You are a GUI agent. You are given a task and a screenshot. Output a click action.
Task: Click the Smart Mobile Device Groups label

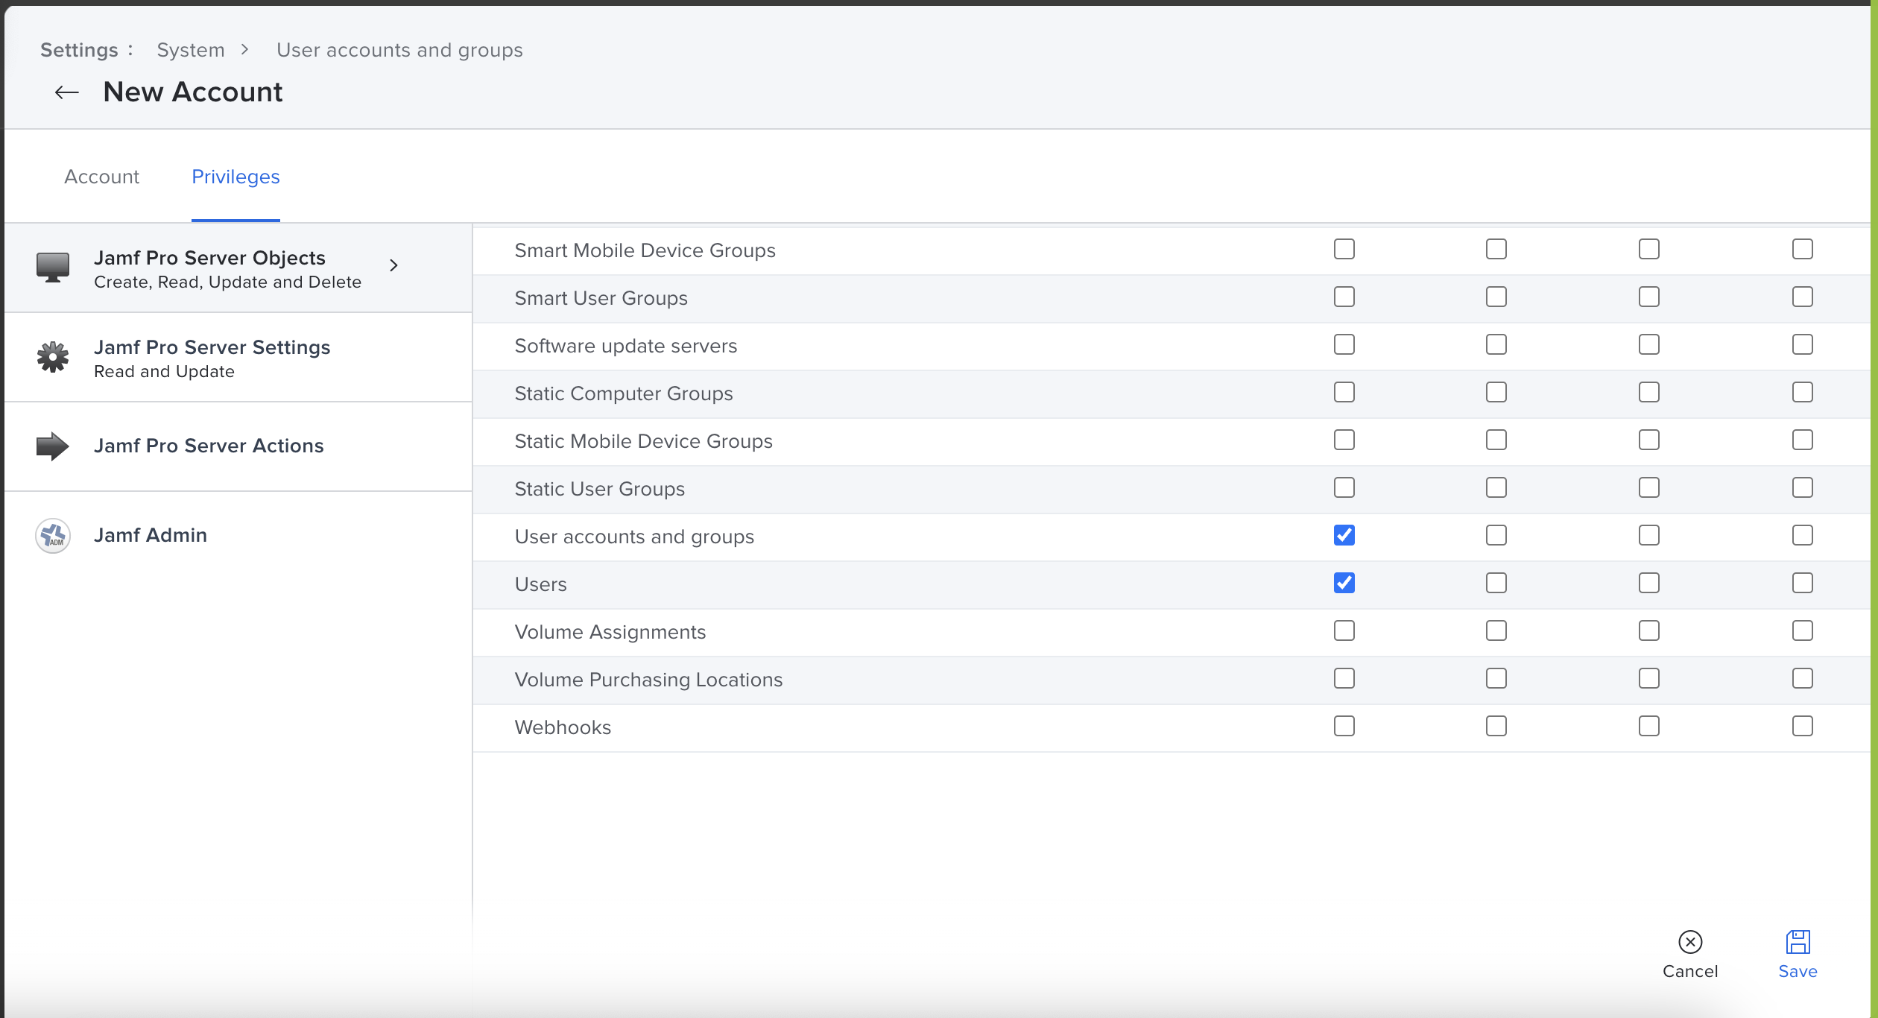point(645,250)
